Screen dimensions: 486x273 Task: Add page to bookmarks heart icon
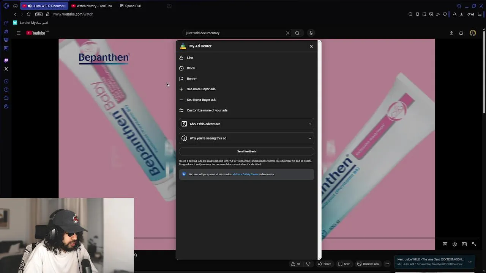click(x=445, y=14)
